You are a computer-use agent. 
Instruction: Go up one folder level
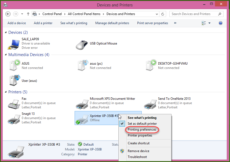coord(28,14)
